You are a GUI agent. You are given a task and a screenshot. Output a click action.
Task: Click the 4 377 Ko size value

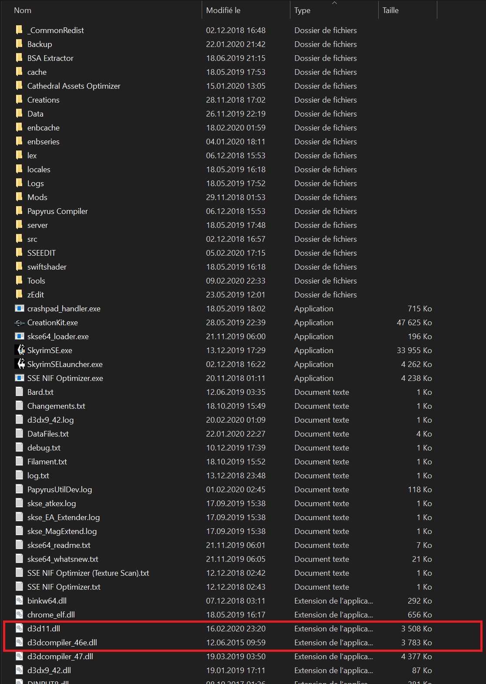(x=416, y=656)
